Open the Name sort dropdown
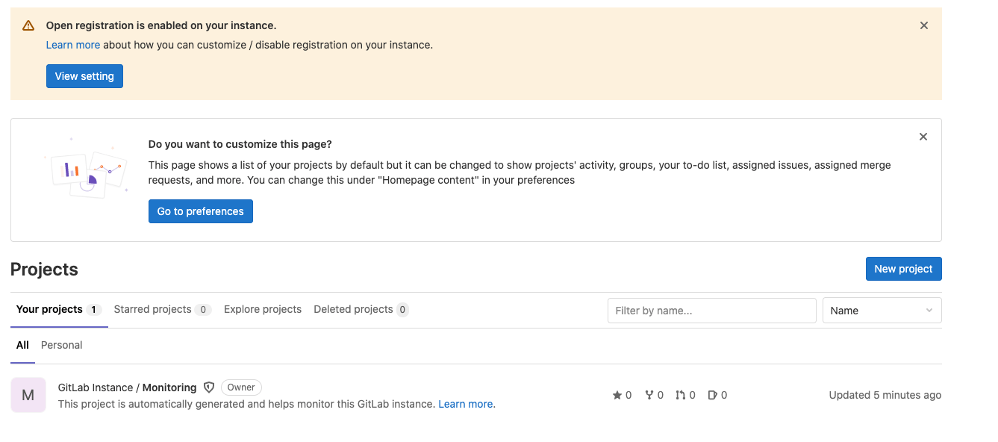The width and height of the screenshot is (998, 442). point(882,311)
